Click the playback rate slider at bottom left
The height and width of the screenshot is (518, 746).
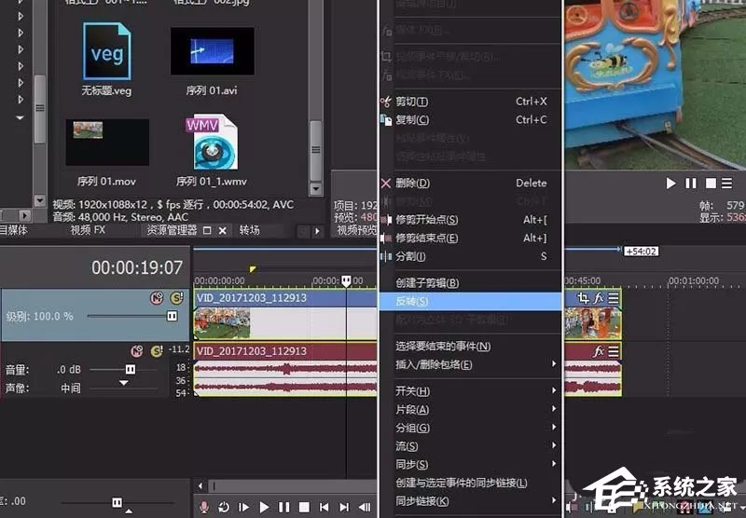coord(117,502)
